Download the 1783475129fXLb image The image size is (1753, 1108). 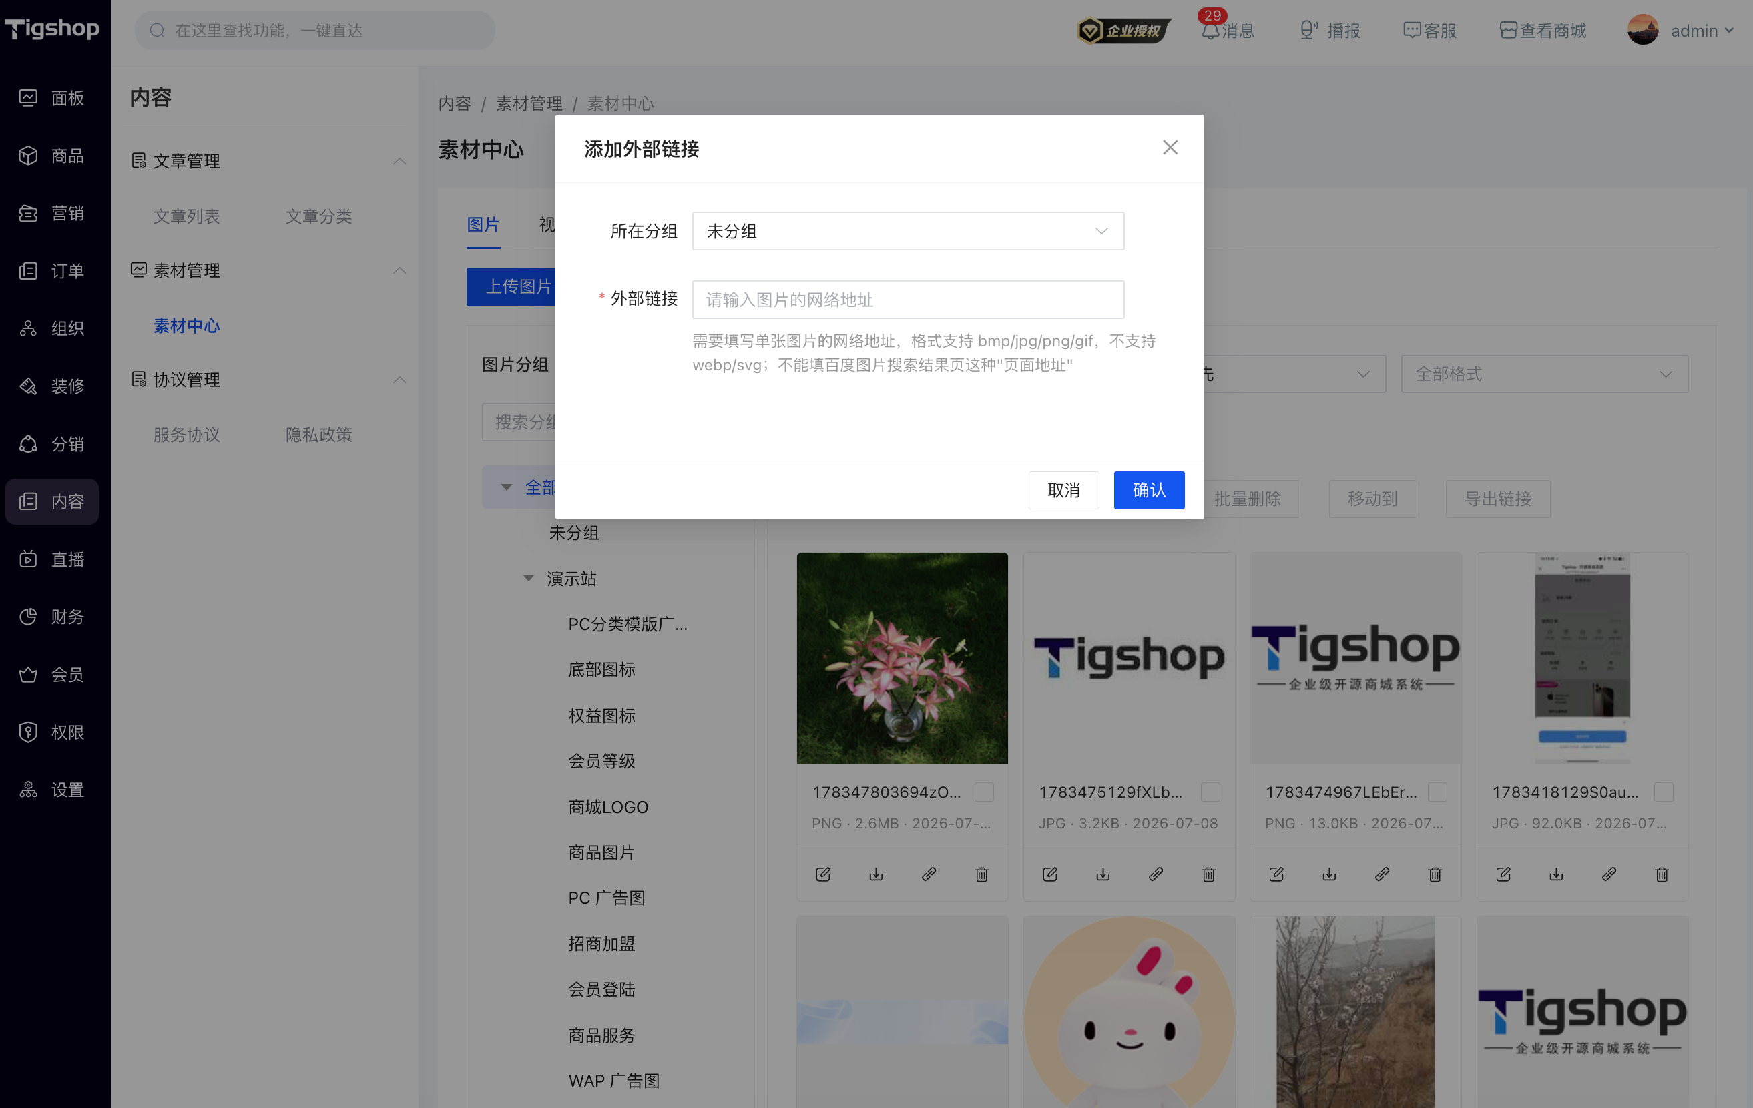coord(1103,874)
